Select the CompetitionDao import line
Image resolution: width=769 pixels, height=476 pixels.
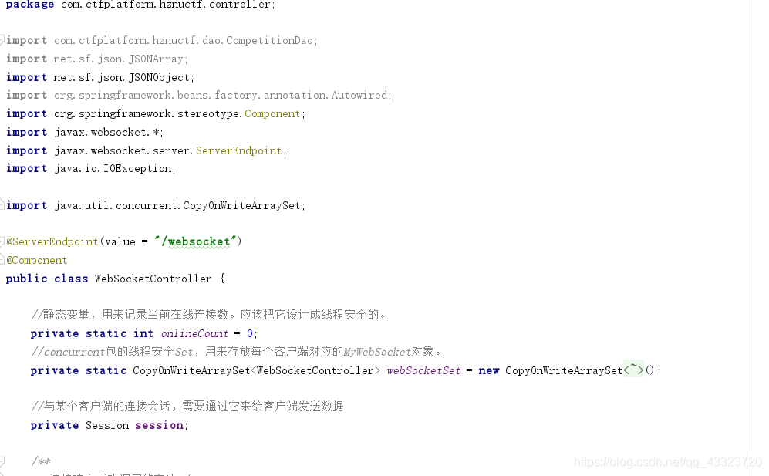tap(162, 41)
